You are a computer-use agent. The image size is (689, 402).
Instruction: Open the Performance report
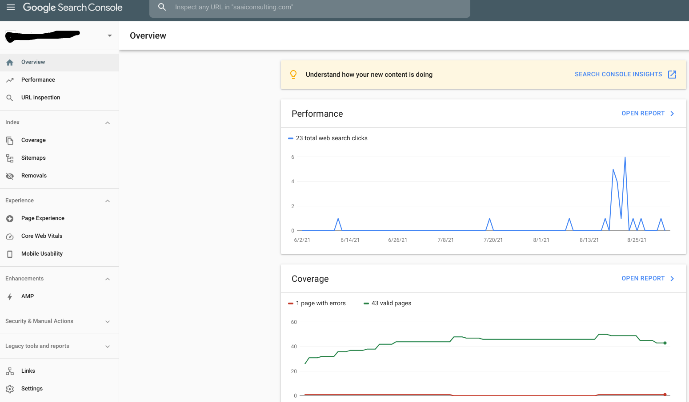pyautogui.click(x=648, y=114)
